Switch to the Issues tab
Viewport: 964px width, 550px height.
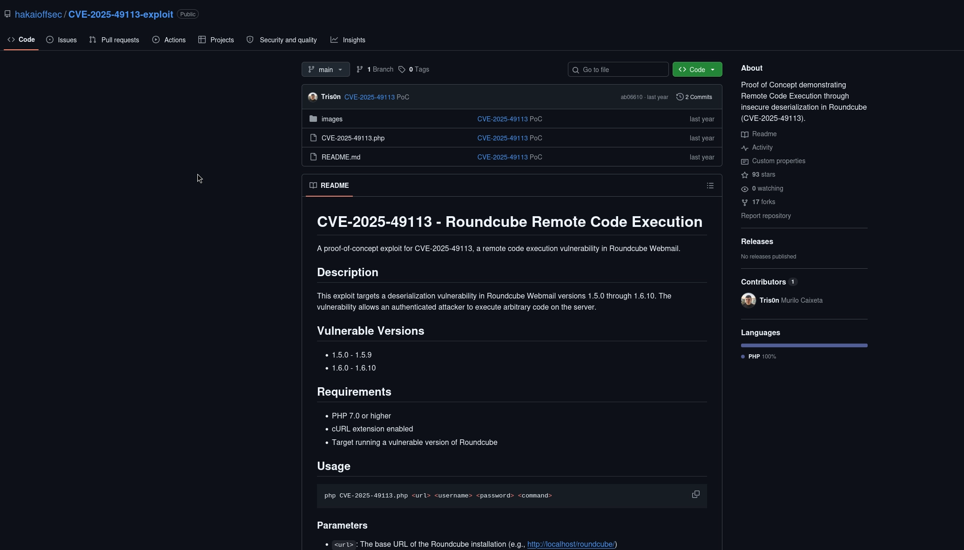[61, 40]
